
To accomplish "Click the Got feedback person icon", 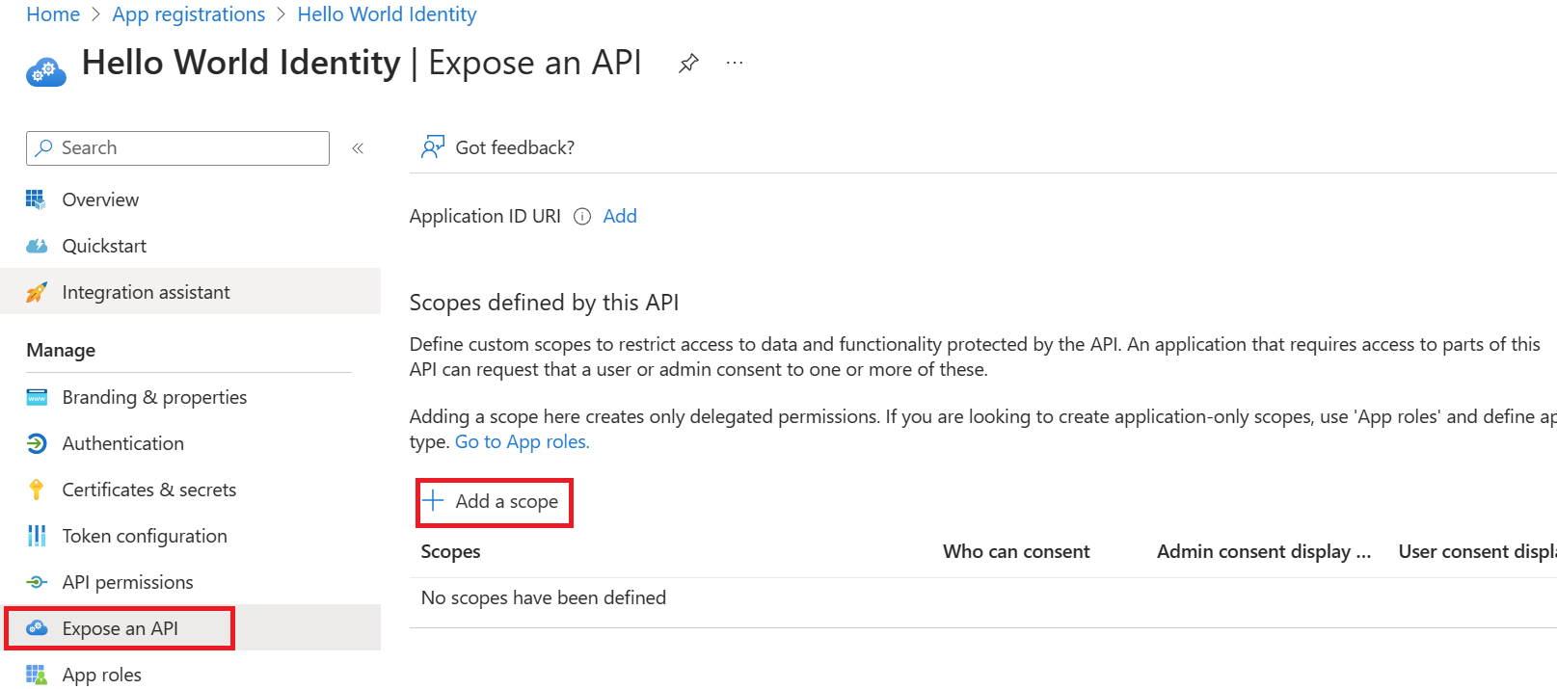I will [433, 147].
